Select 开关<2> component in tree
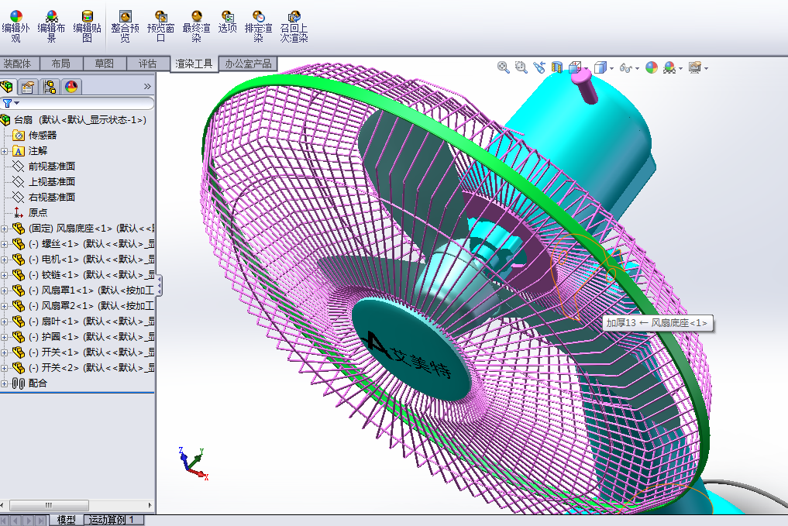The height and width of the screenshot is (526, 788). click(83, 368)
